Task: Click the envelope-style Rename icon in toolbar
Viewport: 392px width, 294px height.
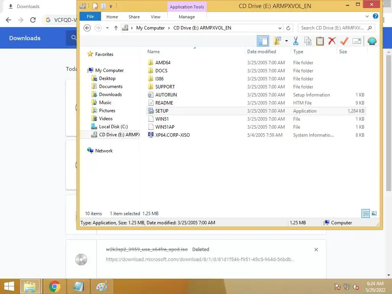Action: tap(357, 41)
